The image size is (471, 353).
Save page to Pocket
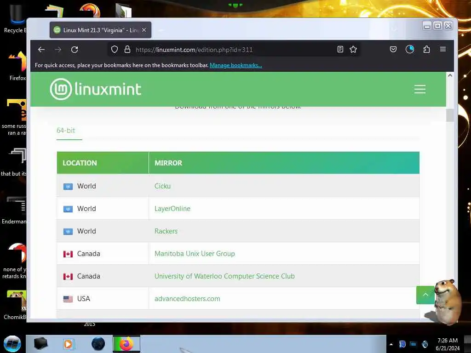point(393,49)
